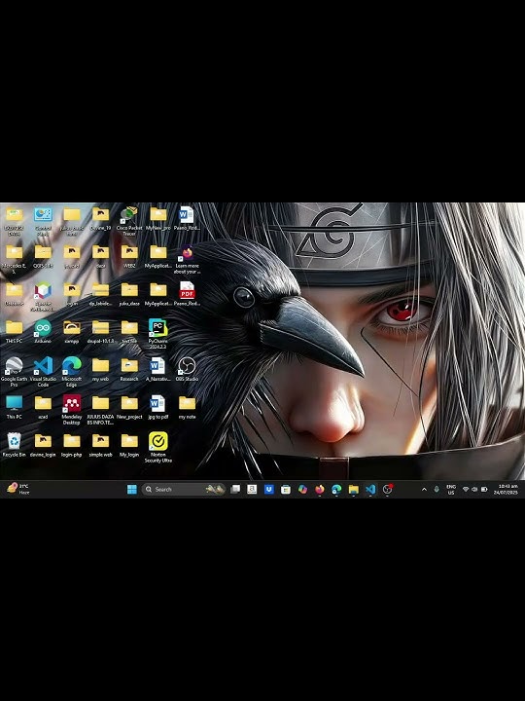
Task: Select the New_project folder
Action: coord(129,407)
